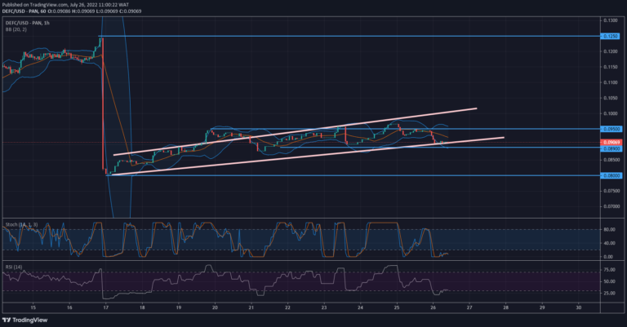Image resolution: width=627 pixels, height=327 pixels.
Task: Click the blue 0.0950 price label
Action: pos(611,129)
